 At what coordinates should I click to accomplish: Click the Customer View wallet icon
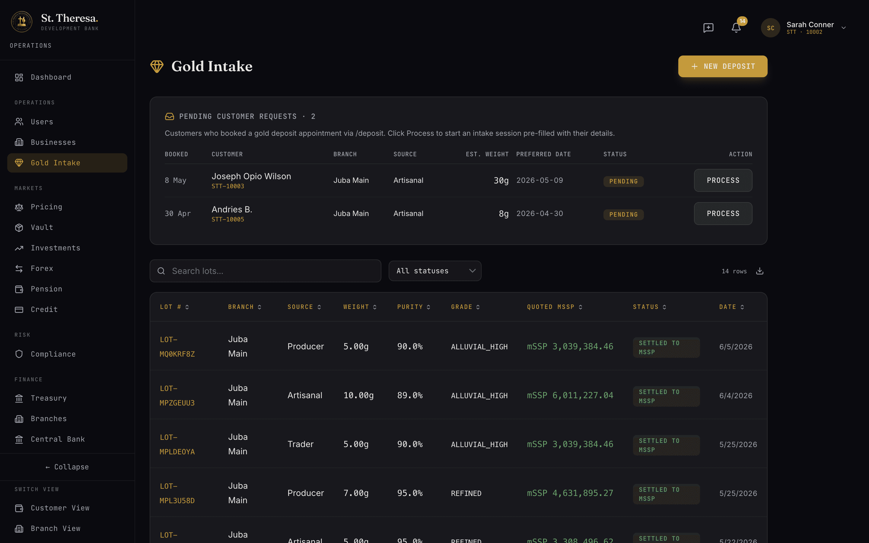click(x=19, y=508)
